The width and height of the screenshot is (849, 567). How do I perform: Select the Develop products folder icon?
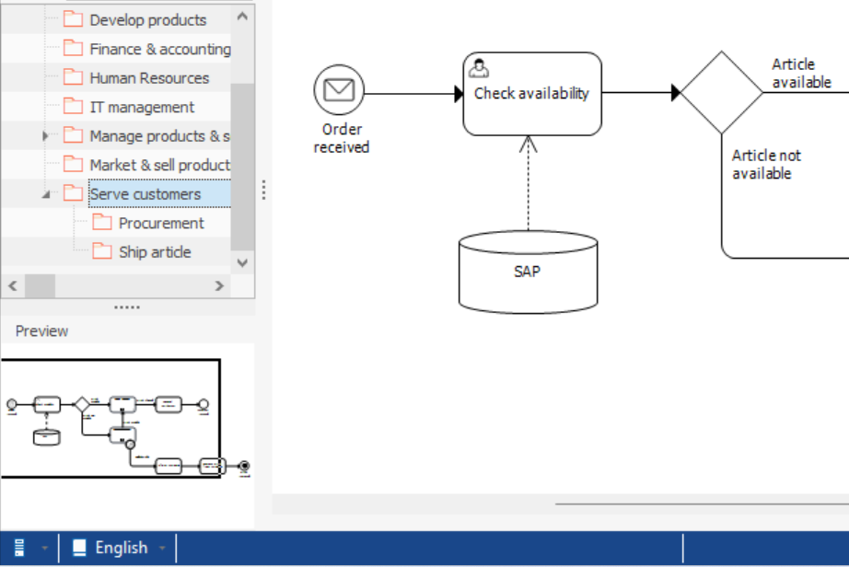point(73,20)
